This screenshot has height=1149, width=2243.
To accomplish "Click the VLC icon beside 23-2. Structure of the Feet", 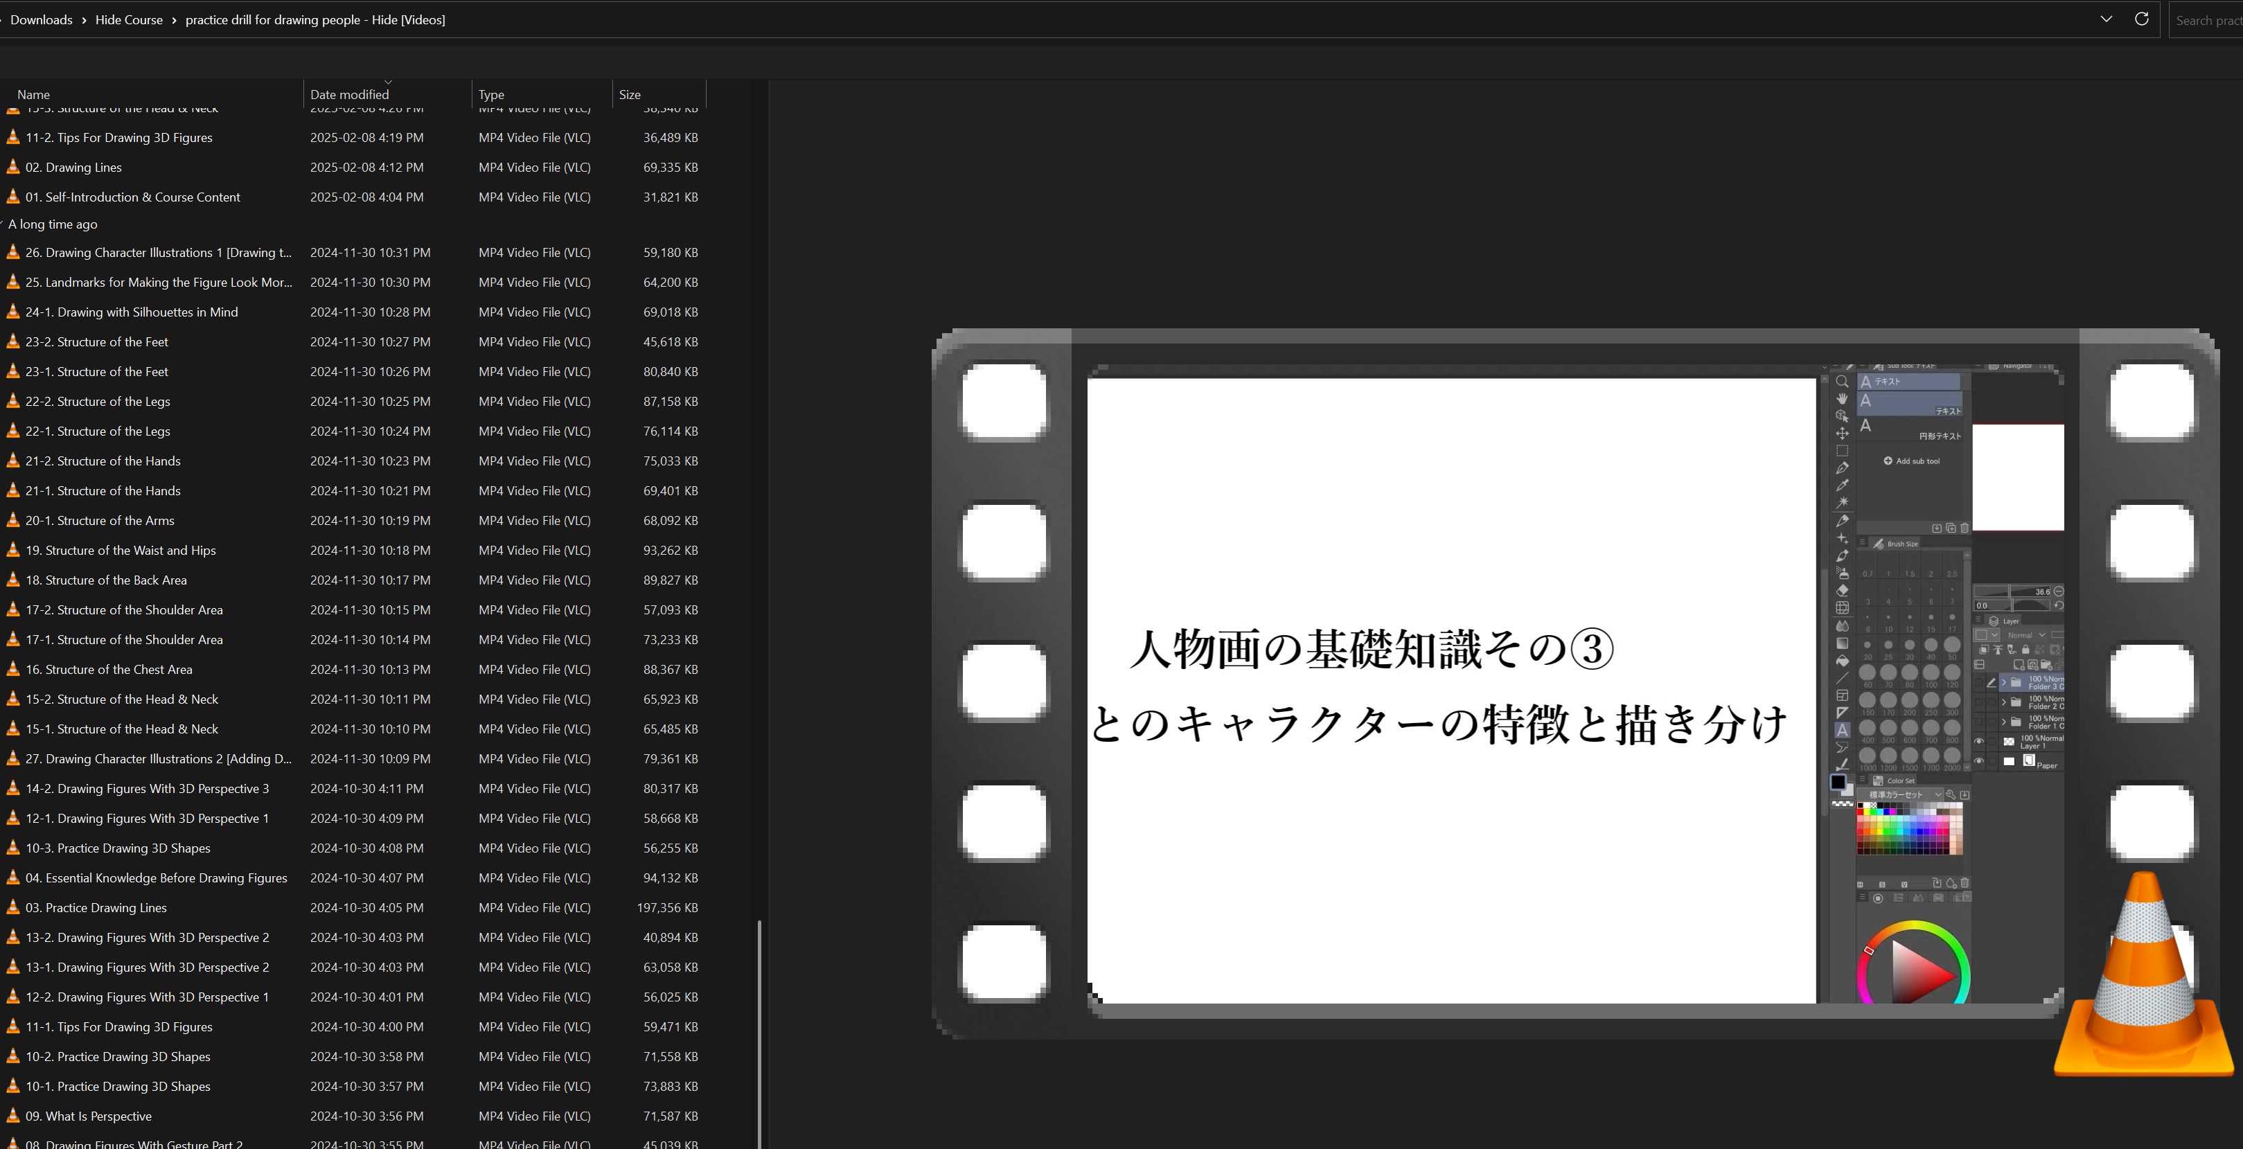I will [13, 340].
